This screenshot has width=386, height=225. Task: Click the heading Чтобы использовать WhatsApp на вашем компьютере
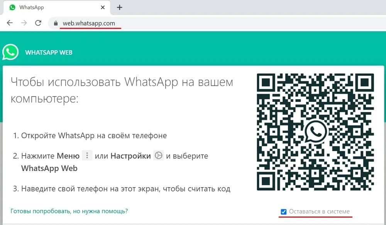[x=122, y=90]
